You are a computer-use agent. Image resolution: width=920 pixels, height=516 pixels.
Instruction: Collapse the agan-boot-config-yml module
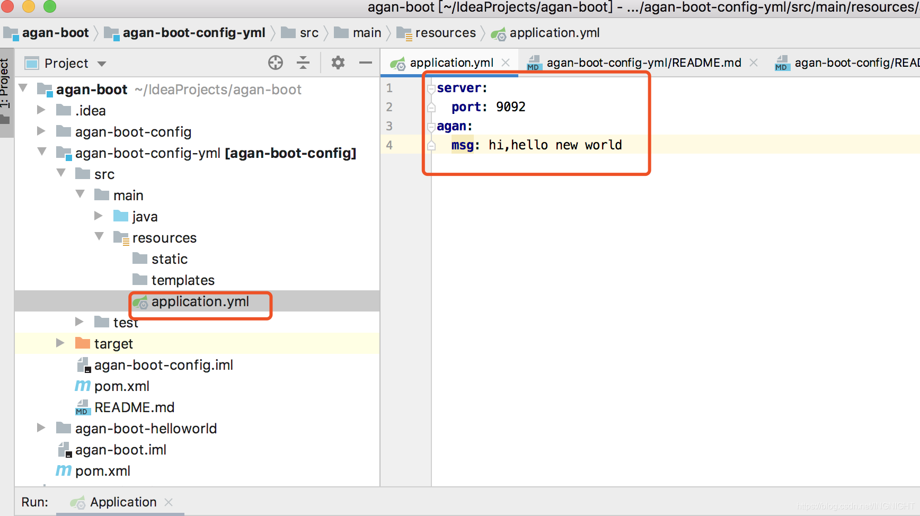(42, 152)
